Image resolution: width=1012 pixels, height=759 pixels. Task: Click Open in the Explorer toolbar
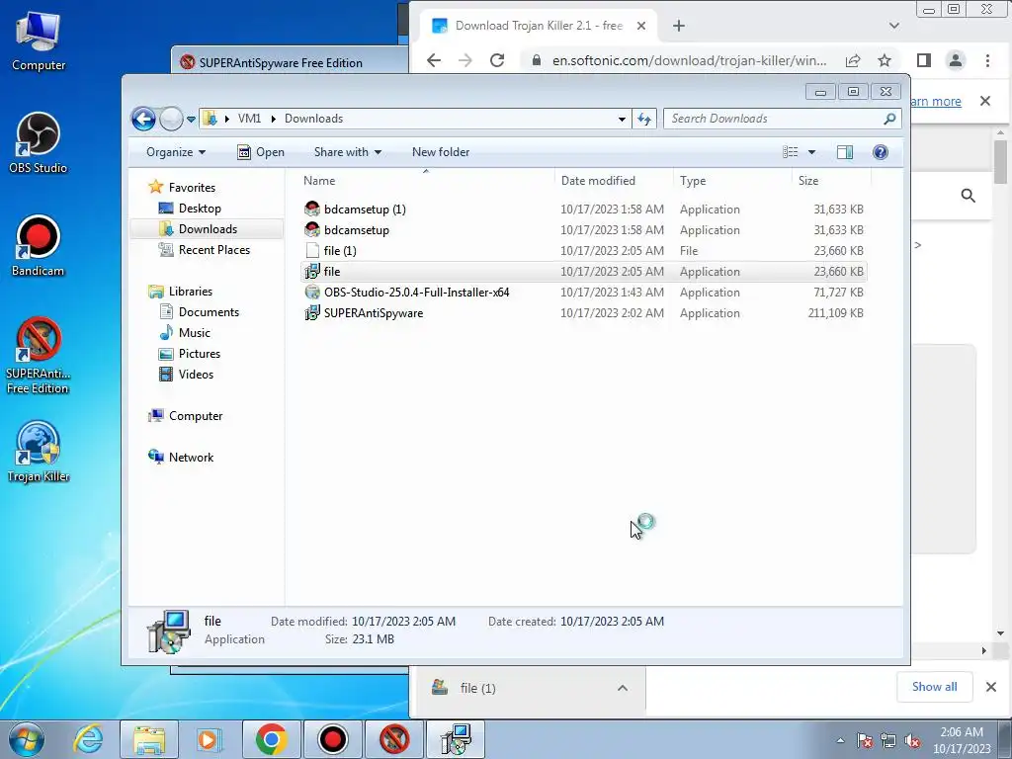coord(261,152)
